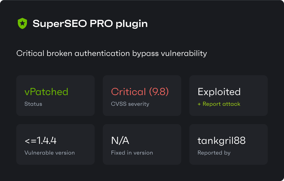Click the red Critical (9.8) score

[x=140, y=92]
